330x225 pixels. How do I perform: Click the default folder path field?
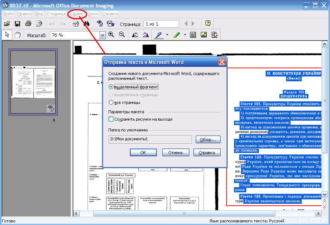point(150,139)
